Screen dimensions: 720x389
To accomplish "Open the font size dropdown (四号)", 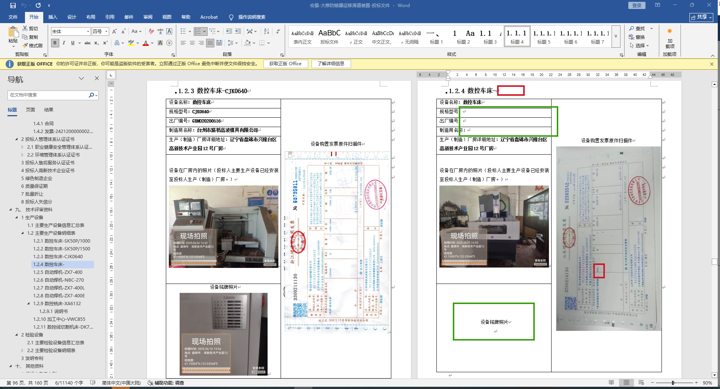I will pyautogui.click(x=106, y=32).
